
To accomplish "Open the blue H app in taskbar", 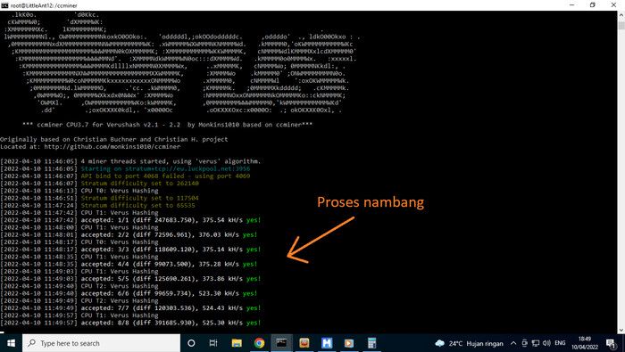I will (x=327, y=343).
